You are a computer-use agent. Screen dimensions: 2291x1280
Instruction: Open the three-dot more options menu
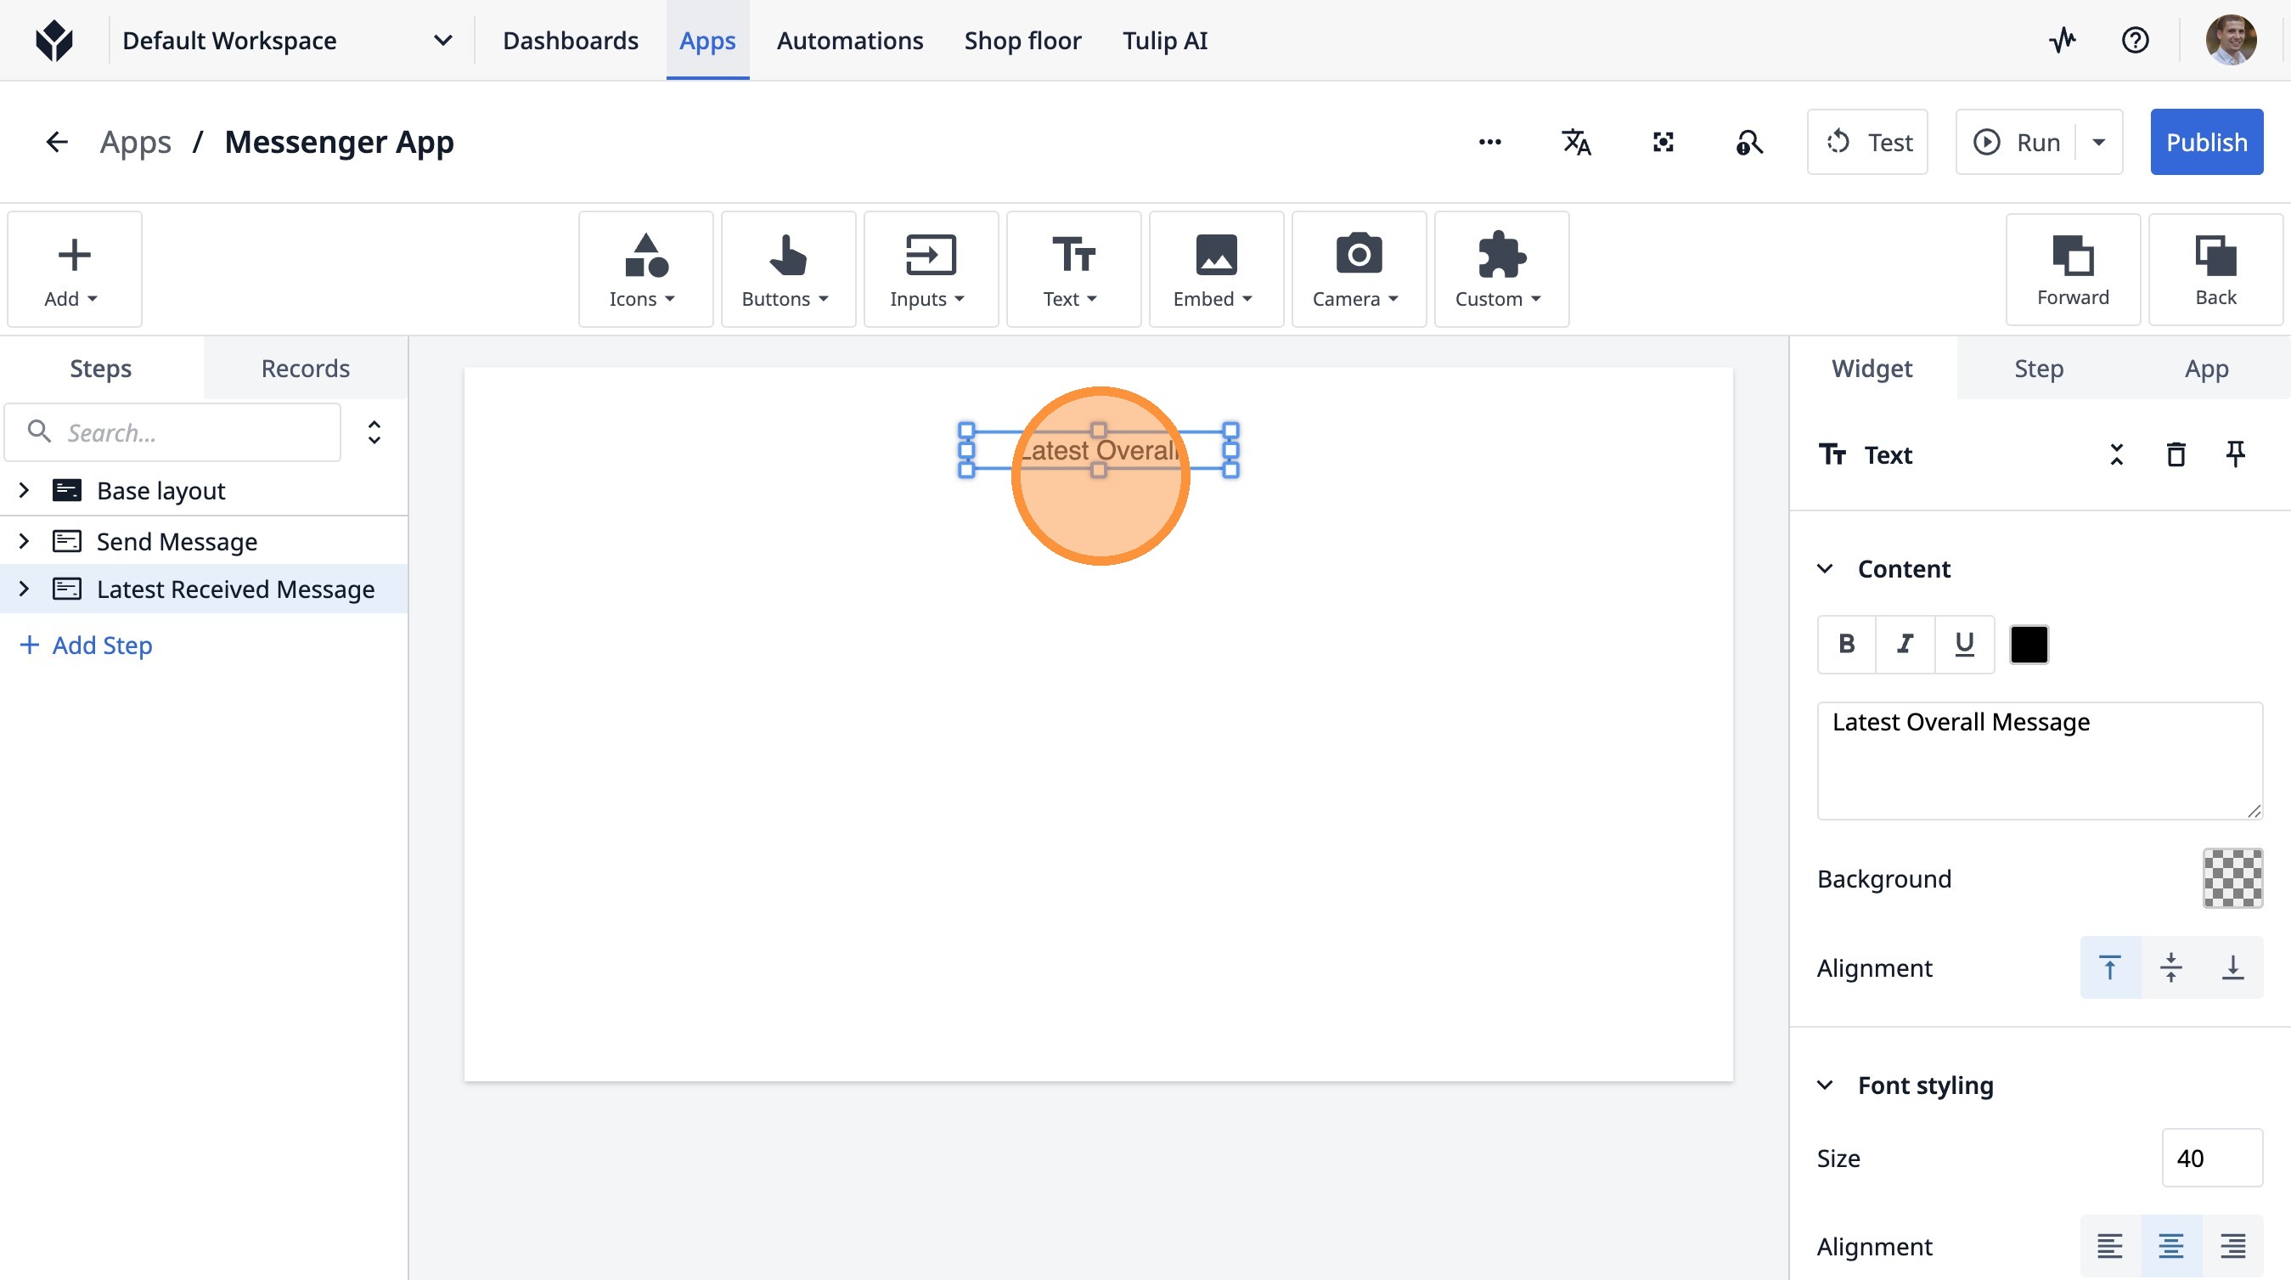[1489, 143]
